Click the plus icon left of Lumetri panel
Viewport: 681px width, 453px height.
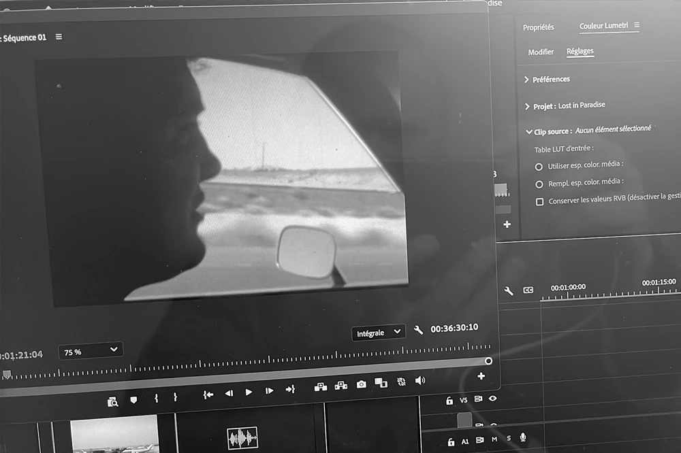pos(507,224)
